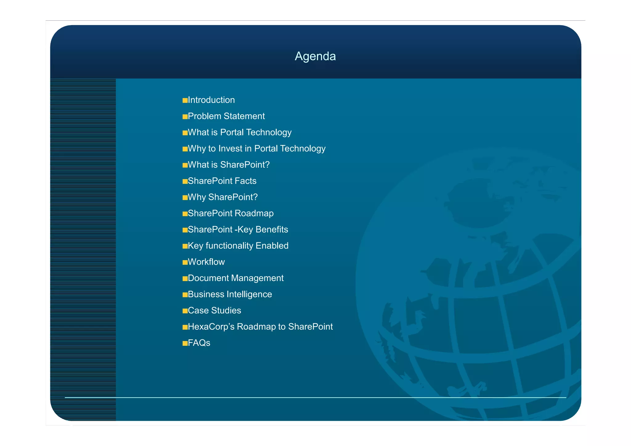Open What is Portal Technology item
The image size is (631, 446).
pyautogui.click(x=239, y=133)
